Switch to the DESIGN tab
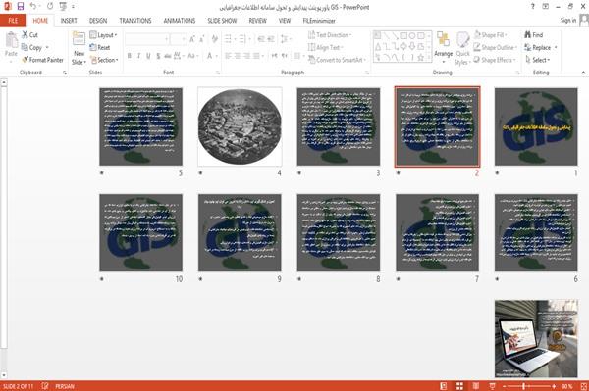 tap(98, 21)
